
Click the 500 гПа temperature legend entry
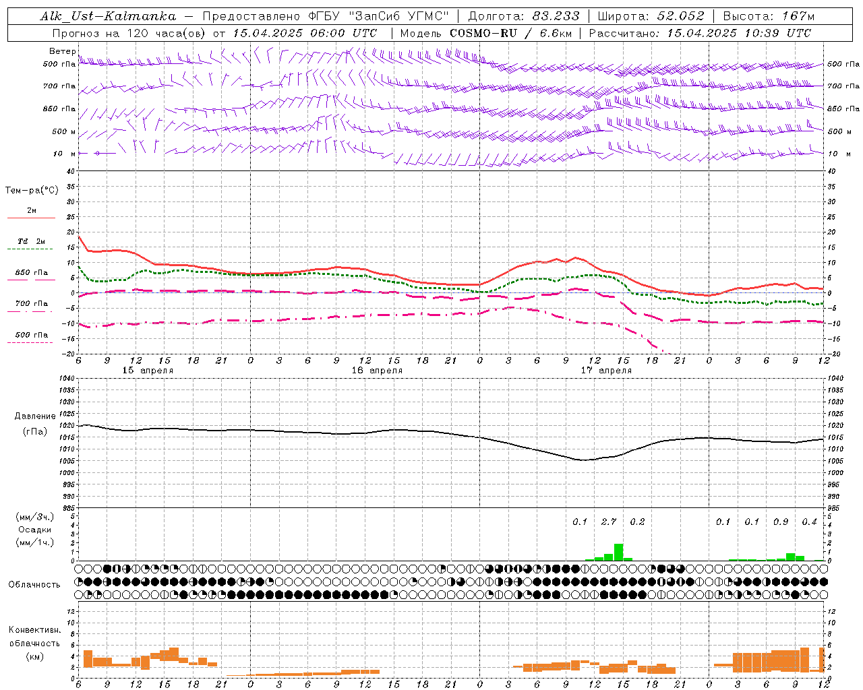[x=32, y=335]
